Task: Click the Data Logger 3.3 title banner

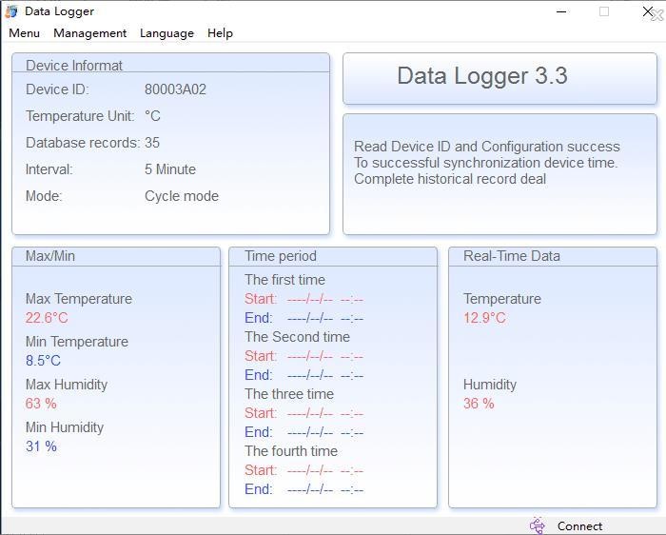Action: [481, 76]
